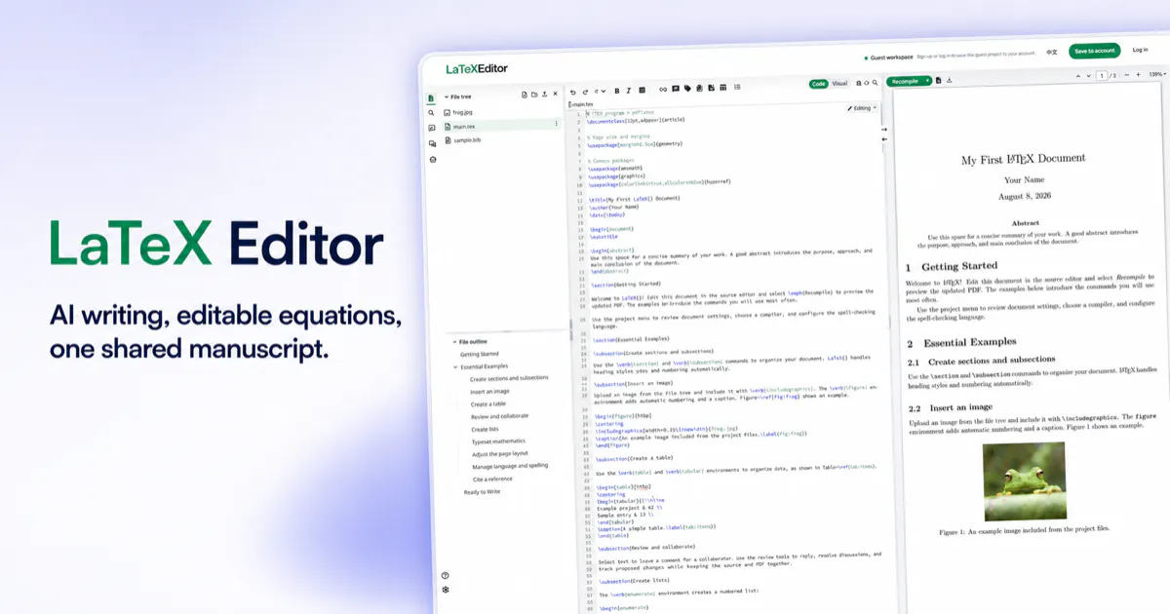
Task: Jump to Create a table outline item
Action: (488, 403)
